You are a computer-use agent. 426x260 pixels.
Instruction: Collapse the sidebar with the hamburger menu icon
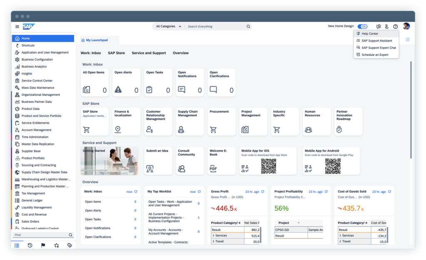click(x=17, y=27)
